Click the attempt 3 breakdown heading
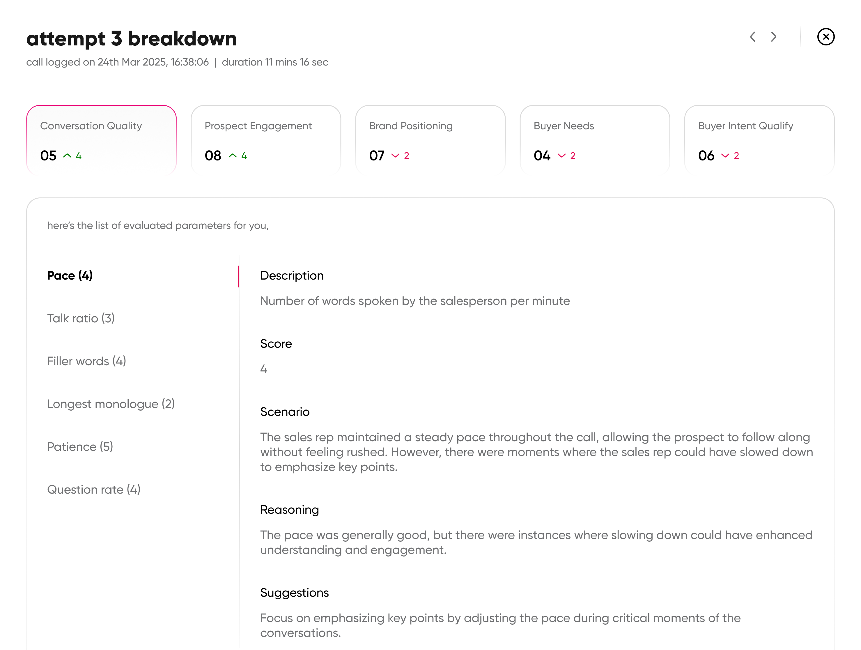The image size is (861, 650). [132, 38]
